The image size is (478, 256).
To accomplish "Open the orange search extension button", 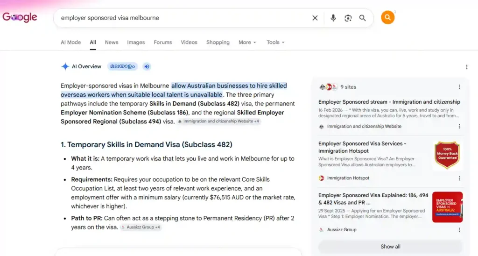I will pos(387,17).
